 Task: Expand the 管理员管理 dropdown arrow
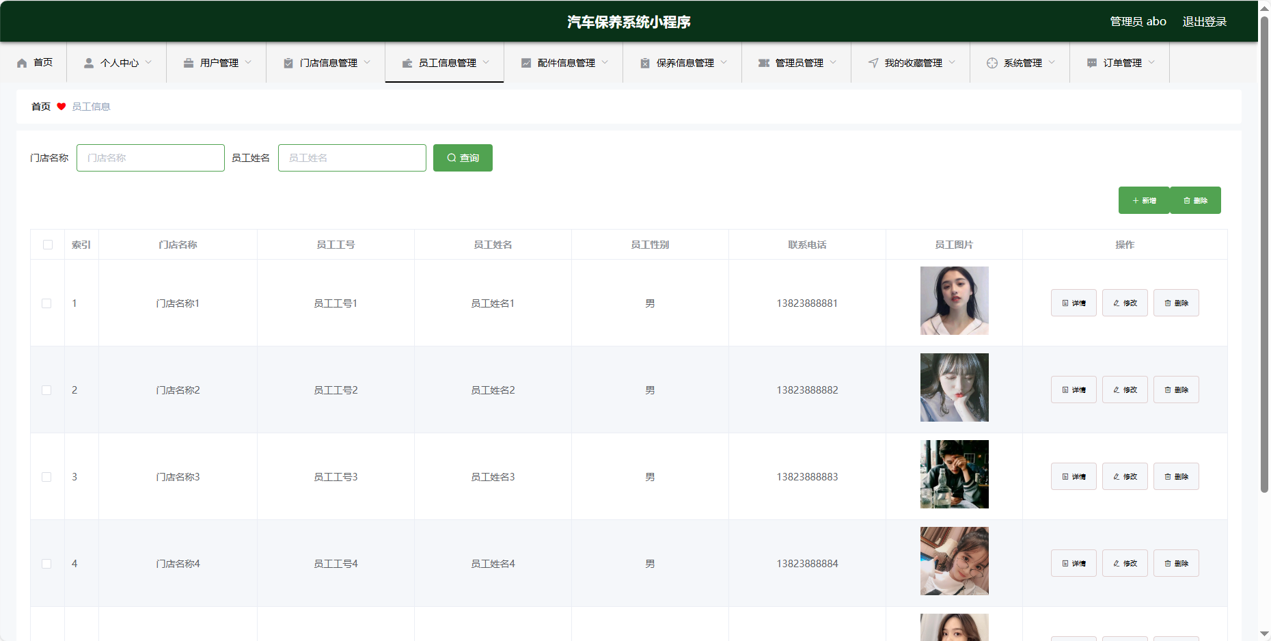pos(833,62)
